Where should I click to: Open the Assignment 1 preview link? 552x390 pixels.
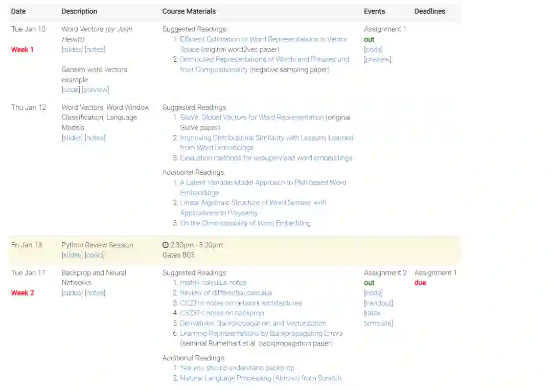377,60
